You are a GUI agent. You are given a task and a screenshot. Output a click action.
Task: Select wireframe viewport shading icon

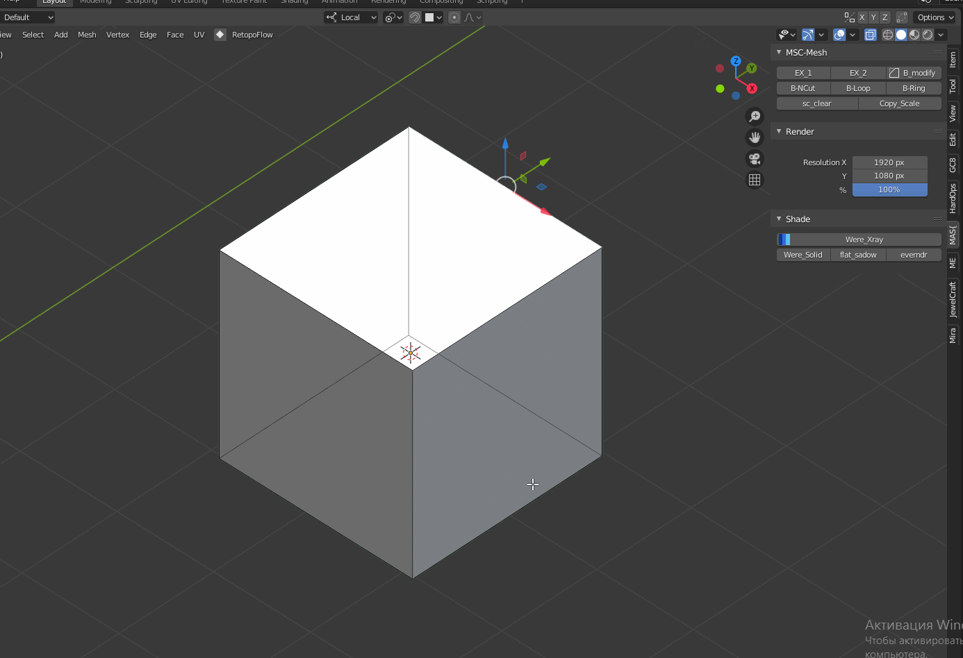pyautogui.click(x=888, y=35)
